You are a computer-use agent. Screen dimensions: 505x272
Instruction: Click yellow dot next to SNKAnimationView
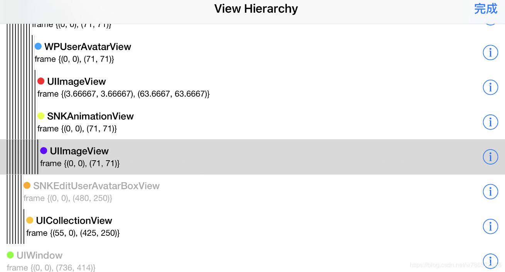[x=41, y=116]
